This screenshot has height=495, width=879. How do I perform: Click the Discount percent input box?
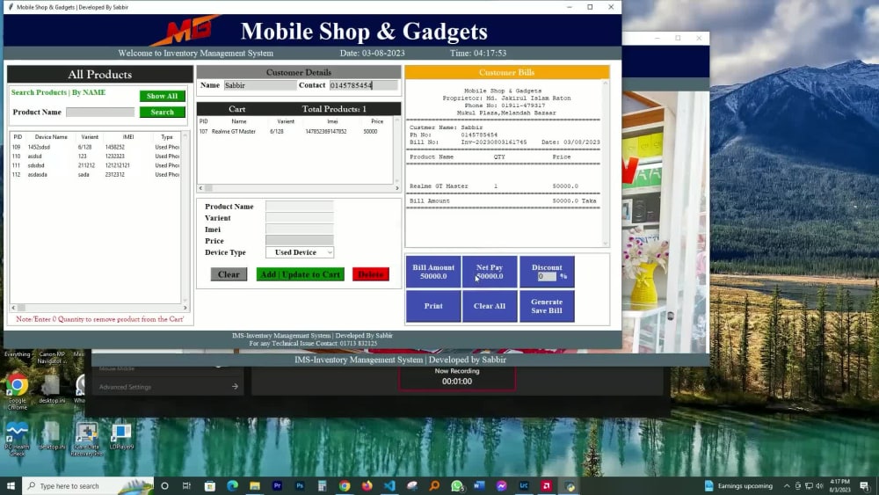click(547, 276)
